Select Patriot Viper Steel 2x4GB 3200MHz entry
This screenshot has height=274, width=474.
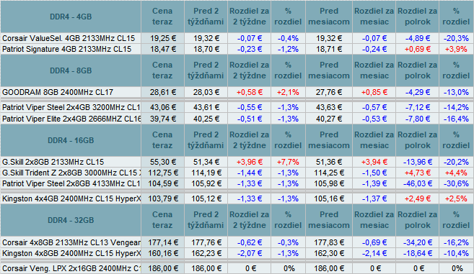click(237, 107)
